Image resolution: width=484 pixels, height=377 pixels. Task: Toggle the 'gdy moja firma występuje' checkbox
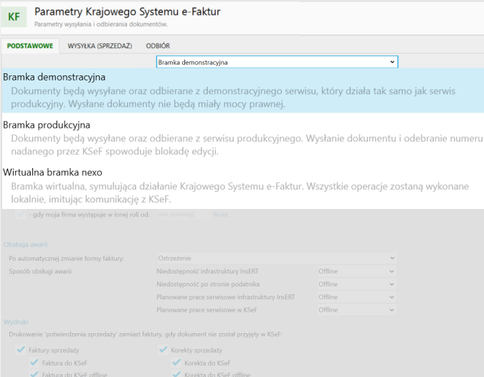click(x=22, y=215)
